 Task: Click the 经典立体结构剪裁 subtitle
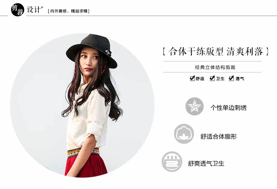(215, 67)
